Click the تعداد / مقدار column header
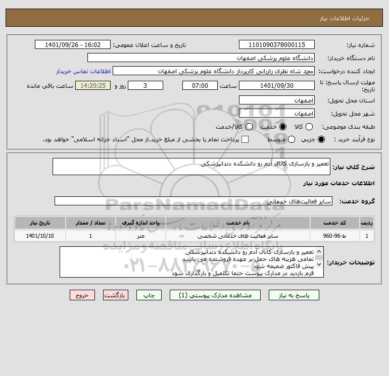The height and width of the screenshot is (376, 389). 90,223
